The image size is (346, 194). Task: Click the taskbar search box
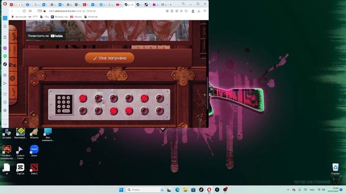(145, 190)
